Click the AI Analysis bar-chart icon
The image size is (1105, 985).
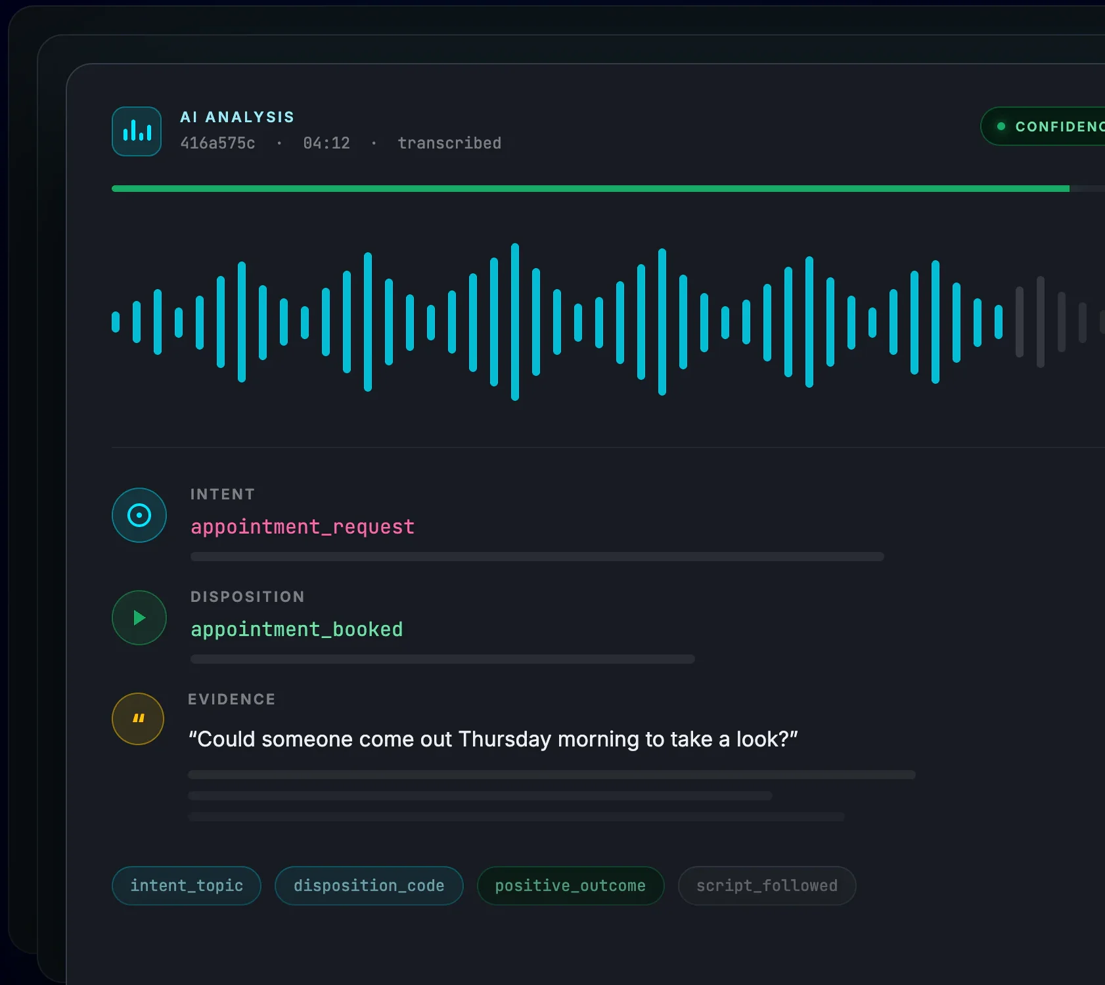click(137, 131)
